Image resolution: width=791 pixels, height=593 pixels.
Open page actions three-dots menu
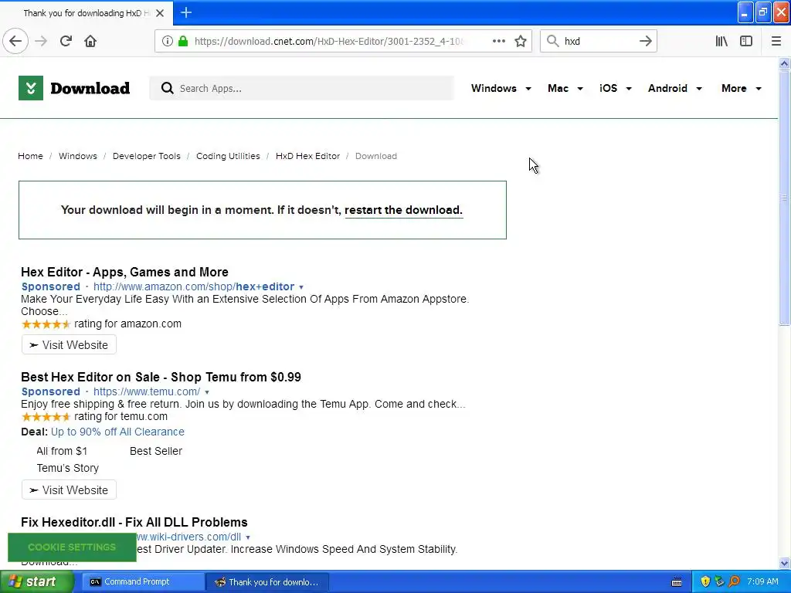[498, 41]
